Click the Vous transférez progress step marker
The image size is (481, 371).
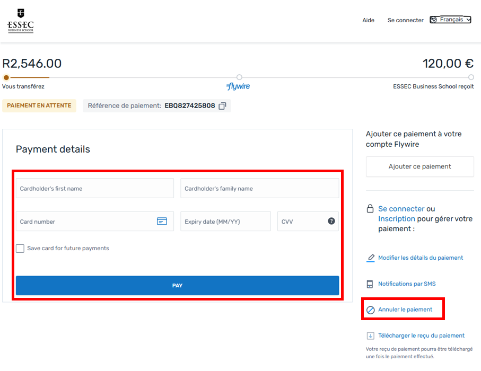(x=6, y=77)
